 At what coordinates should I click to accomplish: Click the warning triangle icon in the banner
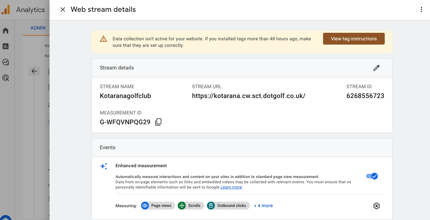(103, 39)
